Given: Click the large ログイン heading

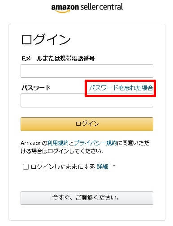Looking at the screenshot, I should (46, 39).
